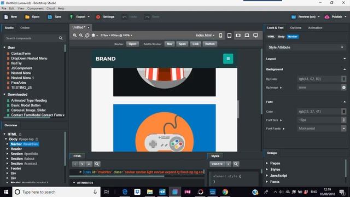Close the Untitled document tab

89,27
